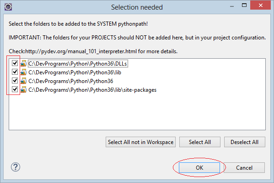
Task: Select the Python36 root path entry
Action: pyautogui.click(x=71, y=81)
